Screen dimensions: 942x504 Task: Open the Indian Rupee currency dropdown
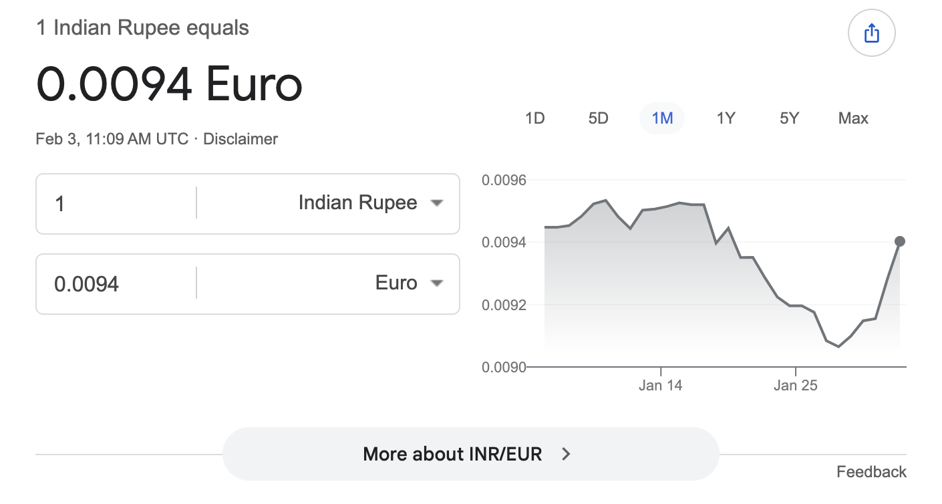(370, 203)
